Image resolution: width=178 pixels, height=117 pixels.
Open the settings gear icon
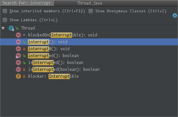pos(175,15)
